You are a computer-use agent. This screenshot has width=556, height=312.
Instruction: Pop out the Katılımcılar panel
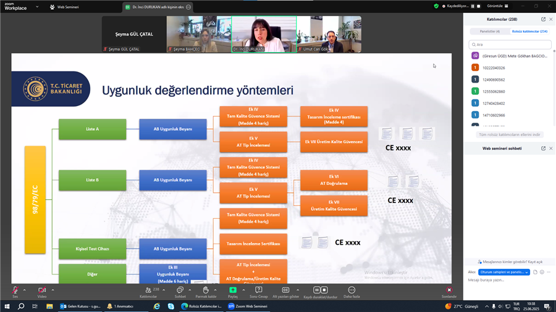point(543,20)
